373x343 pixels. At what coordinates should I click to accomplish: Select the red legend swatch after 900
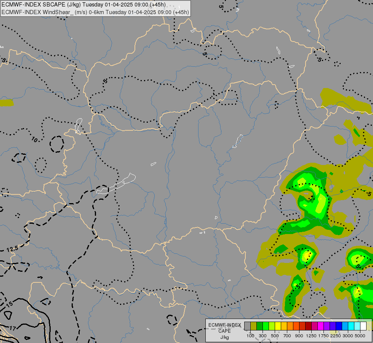click(302, 326)
